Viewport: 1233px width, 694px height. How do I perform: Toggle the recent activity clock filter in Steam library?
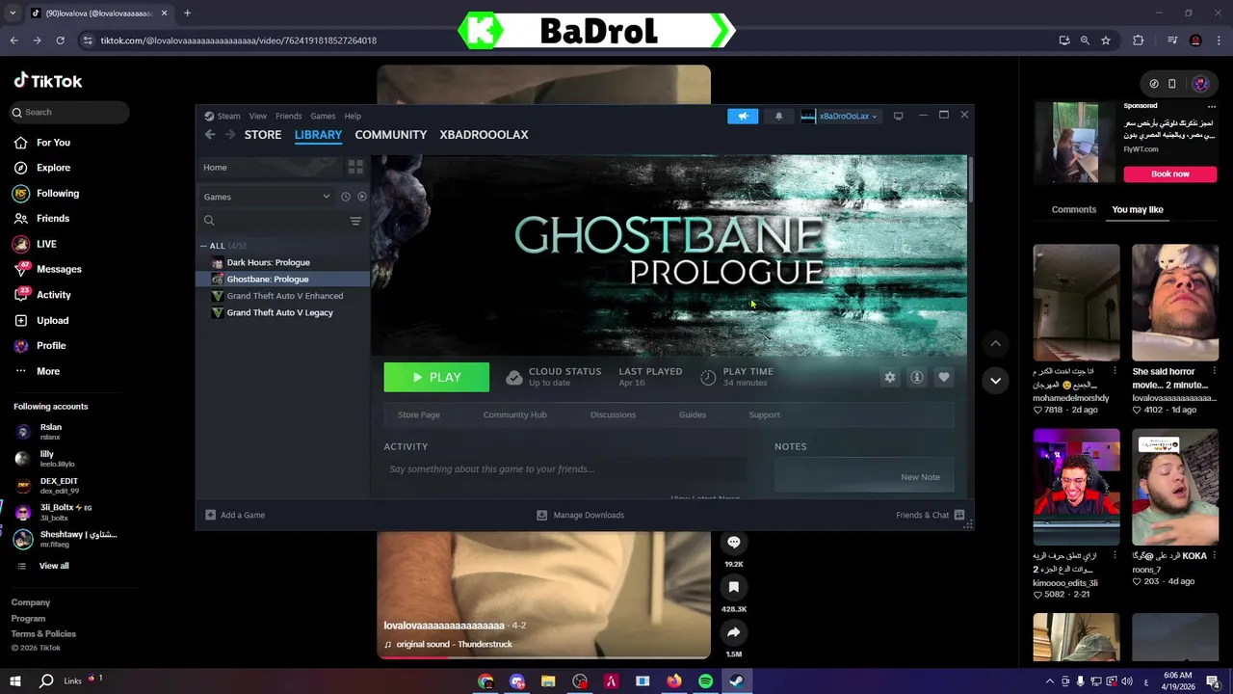click(346, 197)
